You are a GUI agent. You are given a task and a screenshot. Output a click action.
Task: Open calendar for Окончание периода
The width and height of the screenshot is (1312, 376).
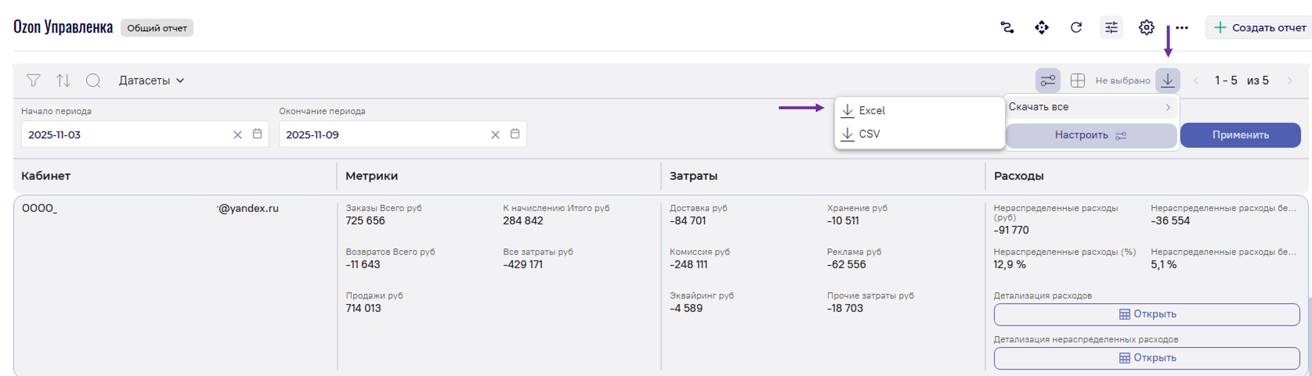pyautogui.click(x=515, y=134)
